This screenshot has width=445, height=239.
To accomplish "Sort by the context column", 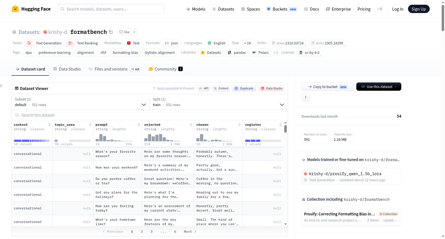I will pyautogui.click(x=49, y=125).
